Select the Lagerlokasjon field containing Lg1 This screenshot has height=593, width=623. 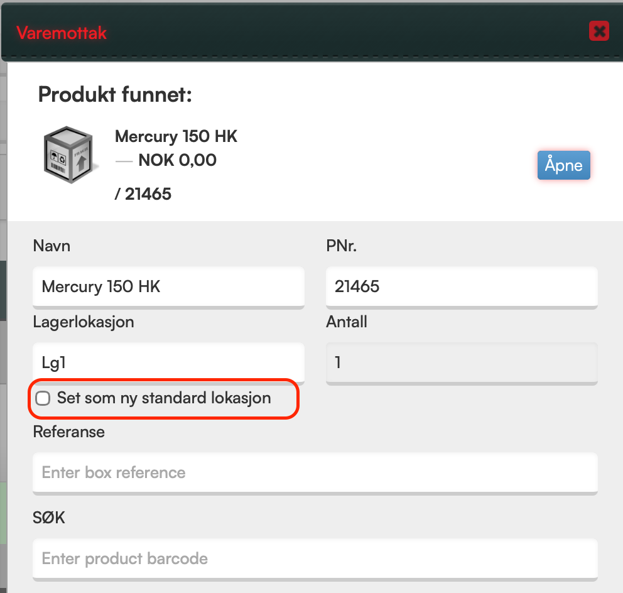[x=168, y=362]
